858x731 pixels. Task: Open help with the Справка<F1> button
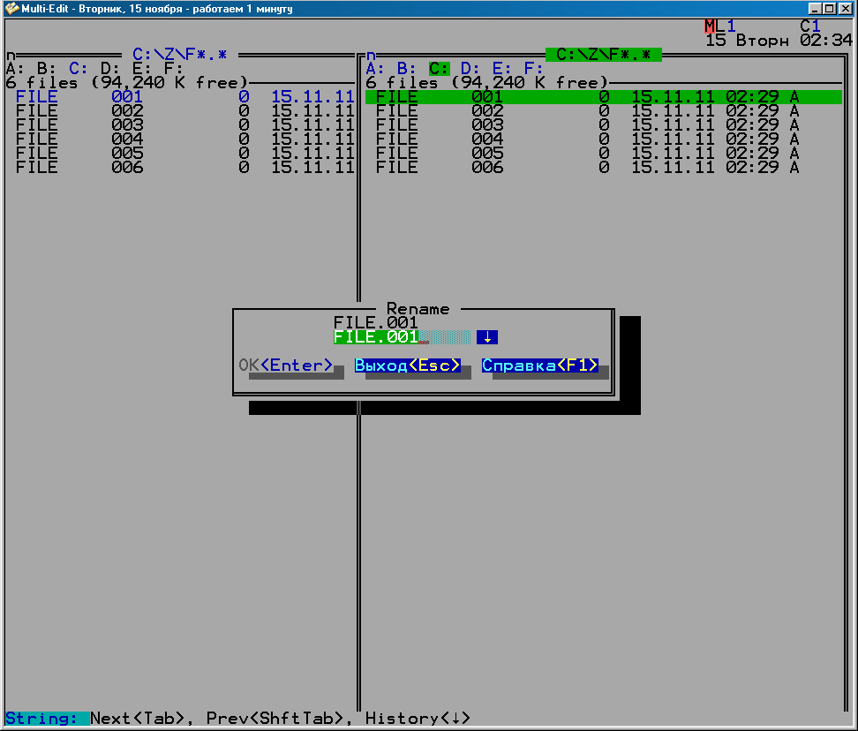click(540, 365)
